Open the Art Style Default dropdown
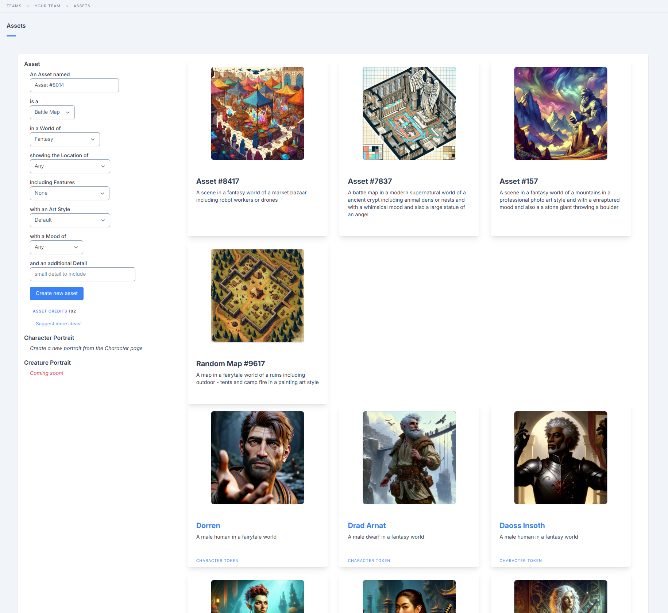This screenshot has width=668, height=613. (70, 220)
